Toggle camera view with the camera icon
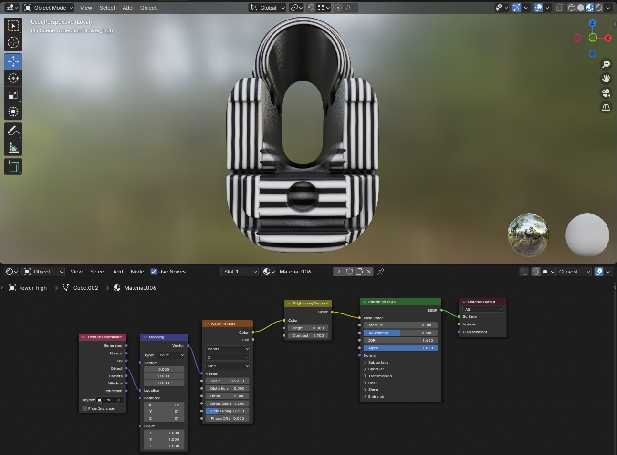This screenshot has height=455, width=617. 606,93
